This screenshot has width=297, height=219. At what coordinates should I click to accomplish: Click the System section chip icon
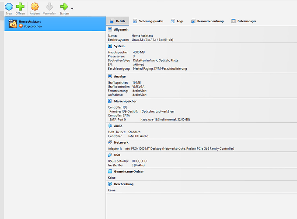(110, 46)
